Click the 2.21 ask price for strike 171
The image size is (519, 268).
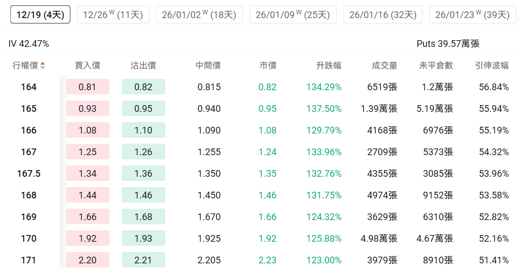[x=143, y=260]
